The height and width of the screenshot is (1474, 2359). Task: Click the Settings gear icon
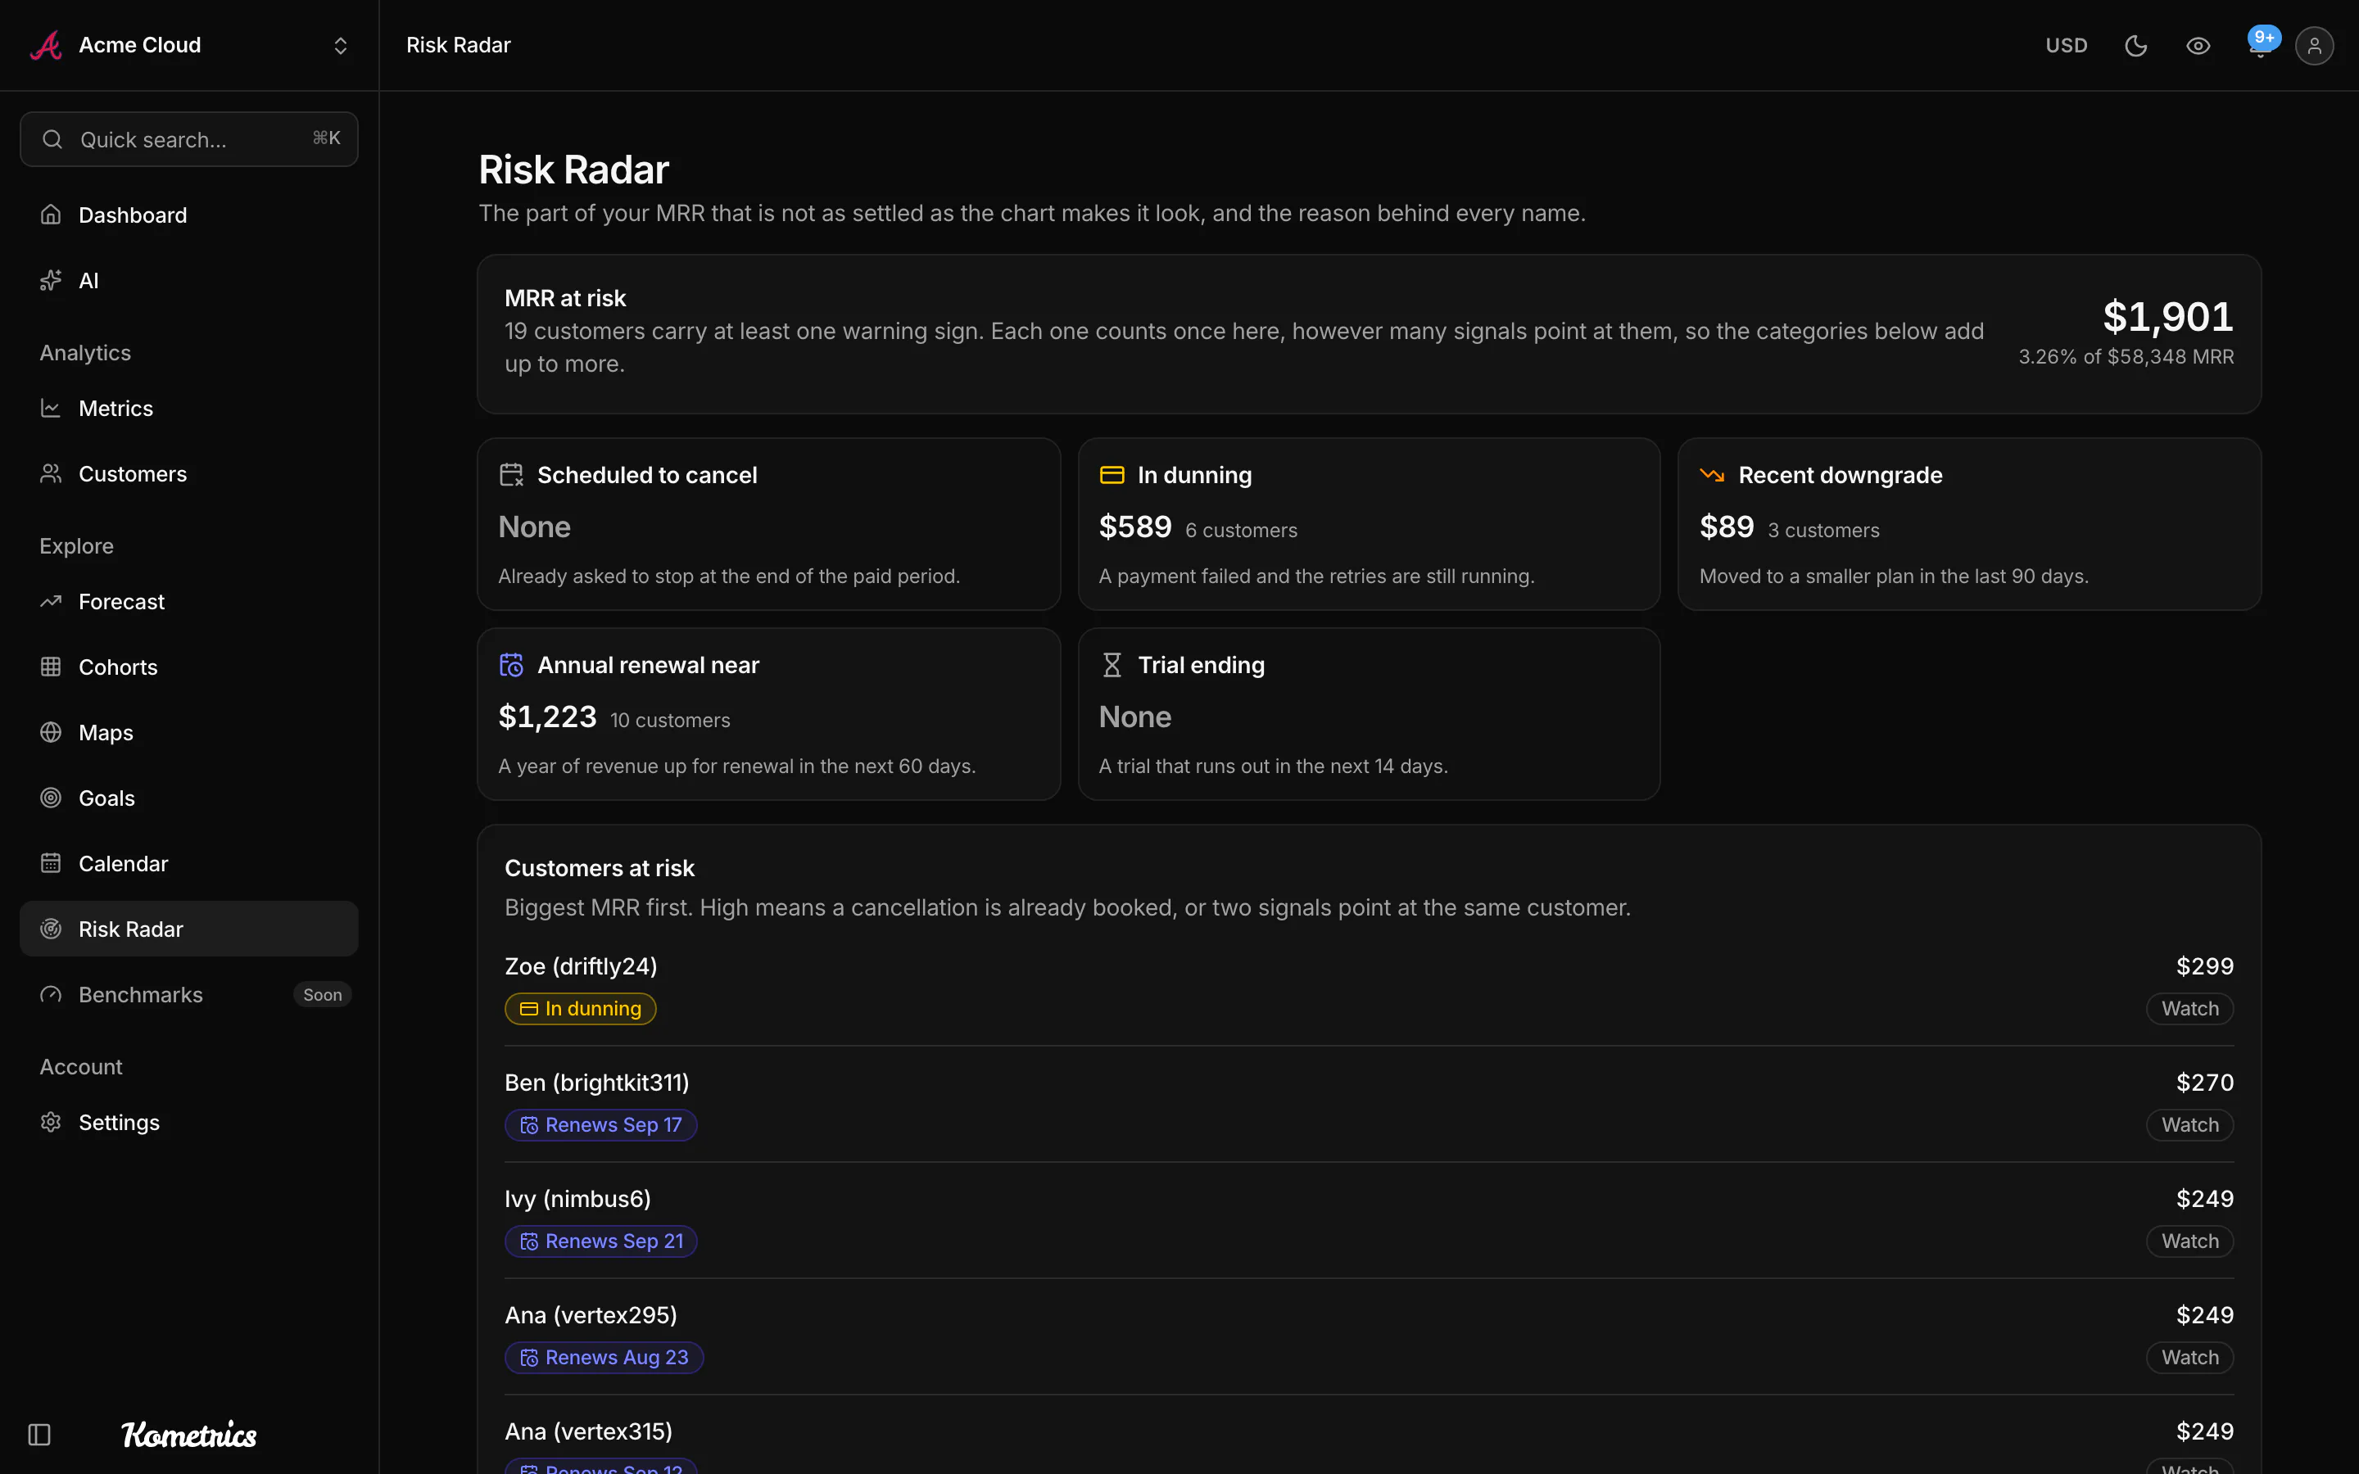[51, 1122]
